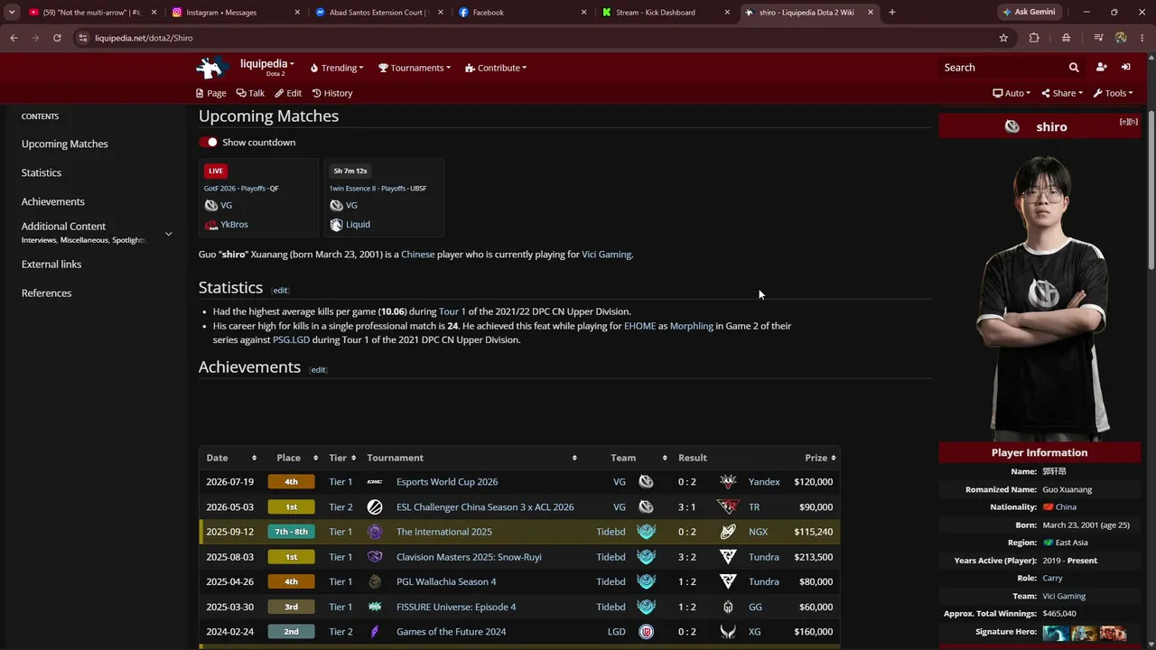1156x650 pixels.
Task: Jump to Achievements in contents sidebar
Action: click(x=53, y=202)
